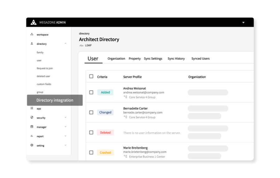Click andrea.weissnat@company.com email

(143, 93)
